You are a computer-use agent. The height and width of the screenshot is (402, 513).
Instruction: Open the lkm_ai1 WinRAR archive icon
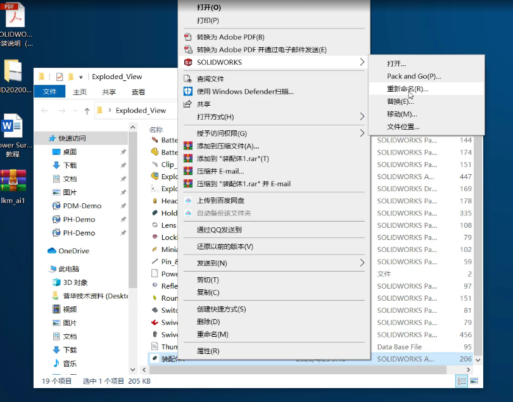pyautogui.click(x=13, y=180)
